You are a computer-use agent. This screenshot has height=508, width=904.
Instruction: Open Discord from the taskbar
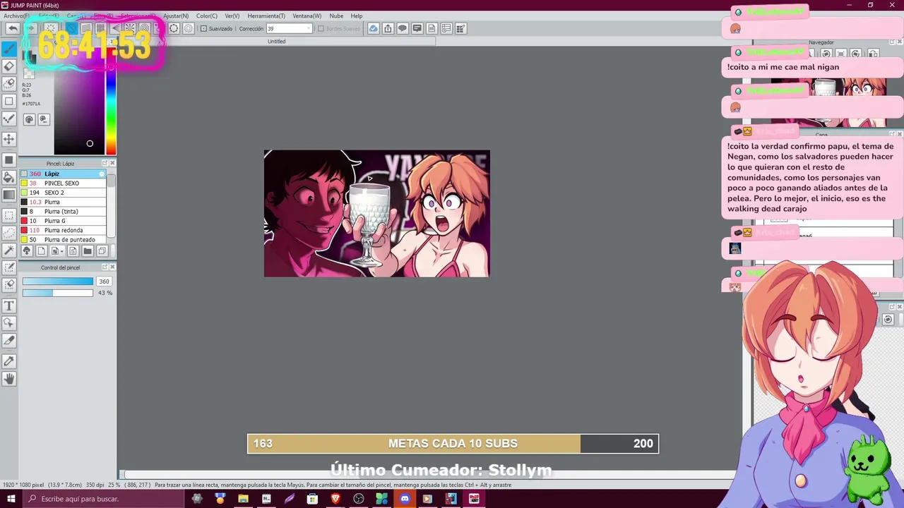(405, 499)
